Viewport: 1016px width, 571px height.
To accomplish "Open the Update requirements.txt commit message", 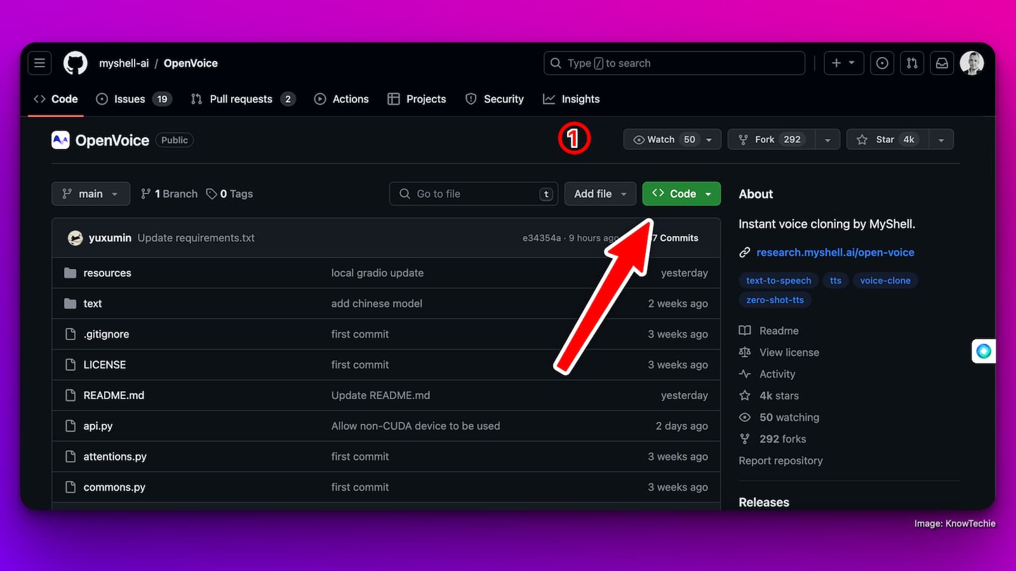I will [196, 238].
